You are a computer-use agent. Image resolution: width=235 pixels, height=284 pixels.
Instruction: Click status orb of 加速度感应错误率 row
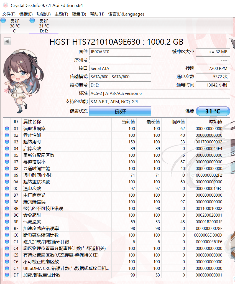coord(7,229)
